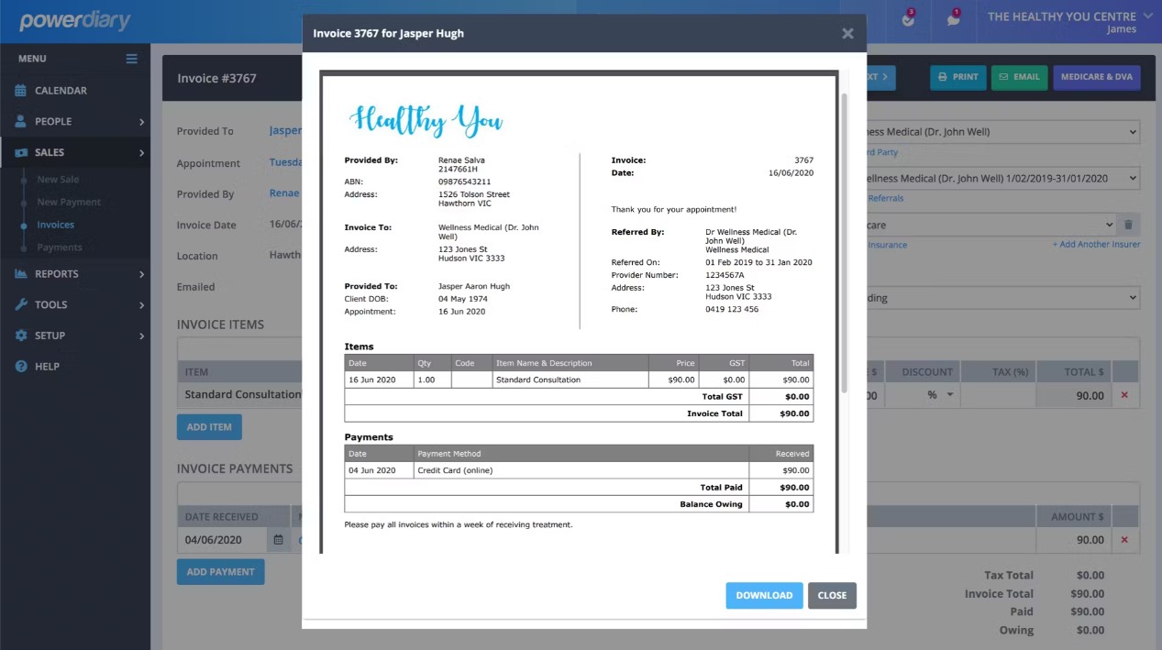The image size is (1162, 650).
Task: Open the messages icon with badge 1
Action: [954, 20]
